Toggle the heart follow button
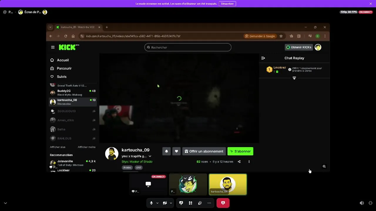The height and width of the screenshot is (211, 376). pos(177,151)
